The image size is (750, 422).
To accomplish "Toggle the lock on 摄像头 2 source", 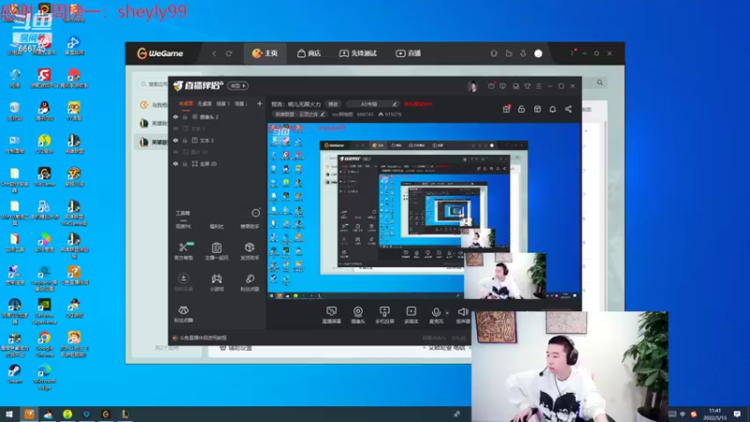I will click(185, 116).
